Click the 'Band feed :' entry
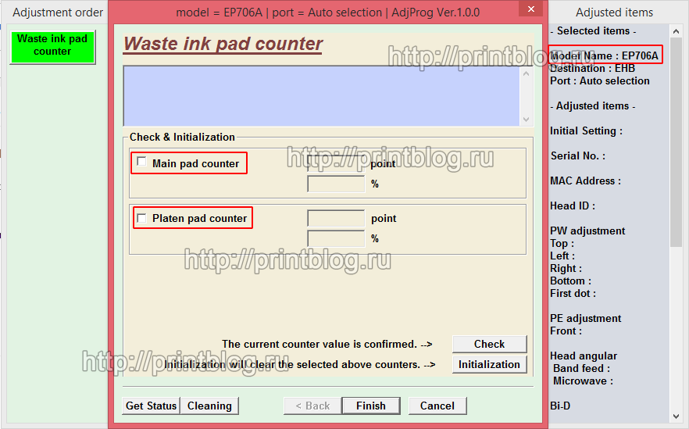The height and width of the screenshot is (429, 689). coord(581,368)
